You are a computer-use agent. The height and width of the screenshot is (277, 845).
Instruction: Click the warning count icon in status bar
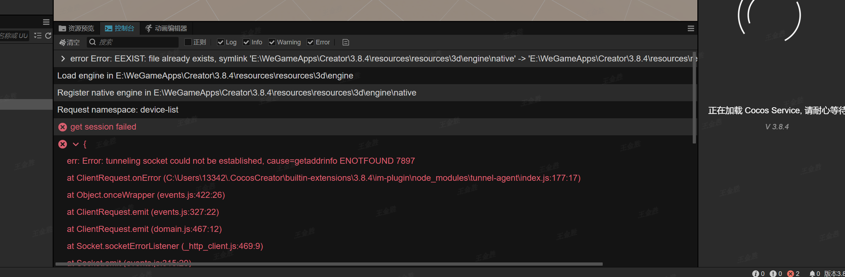point(773,273)
